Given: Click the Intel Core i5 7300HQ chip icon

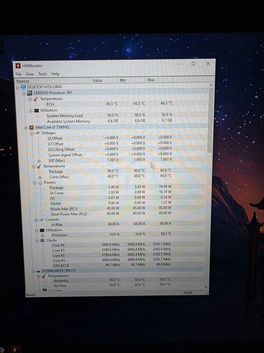Looking at the screenshot, I should pyautogui.click(x=31, y=128).
